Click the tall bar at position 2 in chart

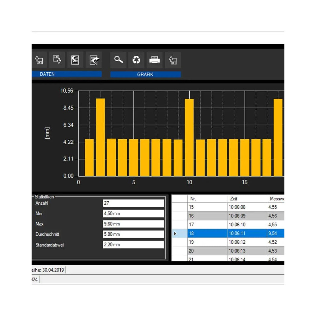click(100, 137)
